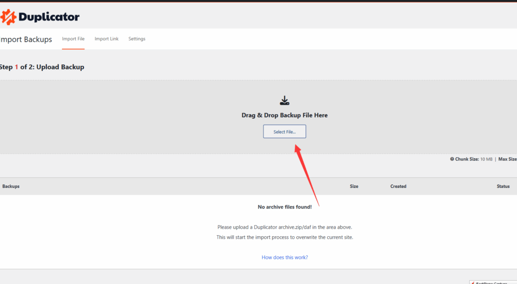
Task: Switch to the Import Link tab
Action: click(107, 39)
